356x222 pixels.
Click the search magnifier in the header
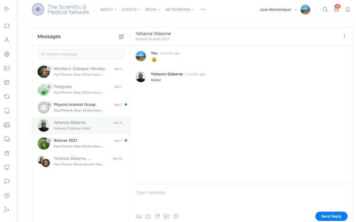pyautogui.click(x=325, y=9)
